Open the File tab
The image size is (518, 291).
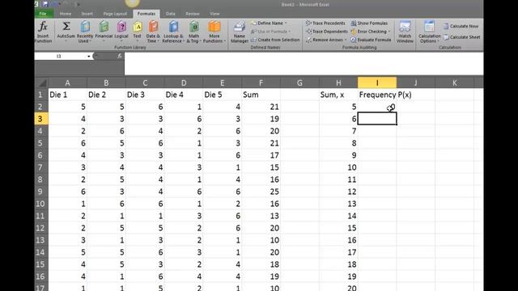43,14
